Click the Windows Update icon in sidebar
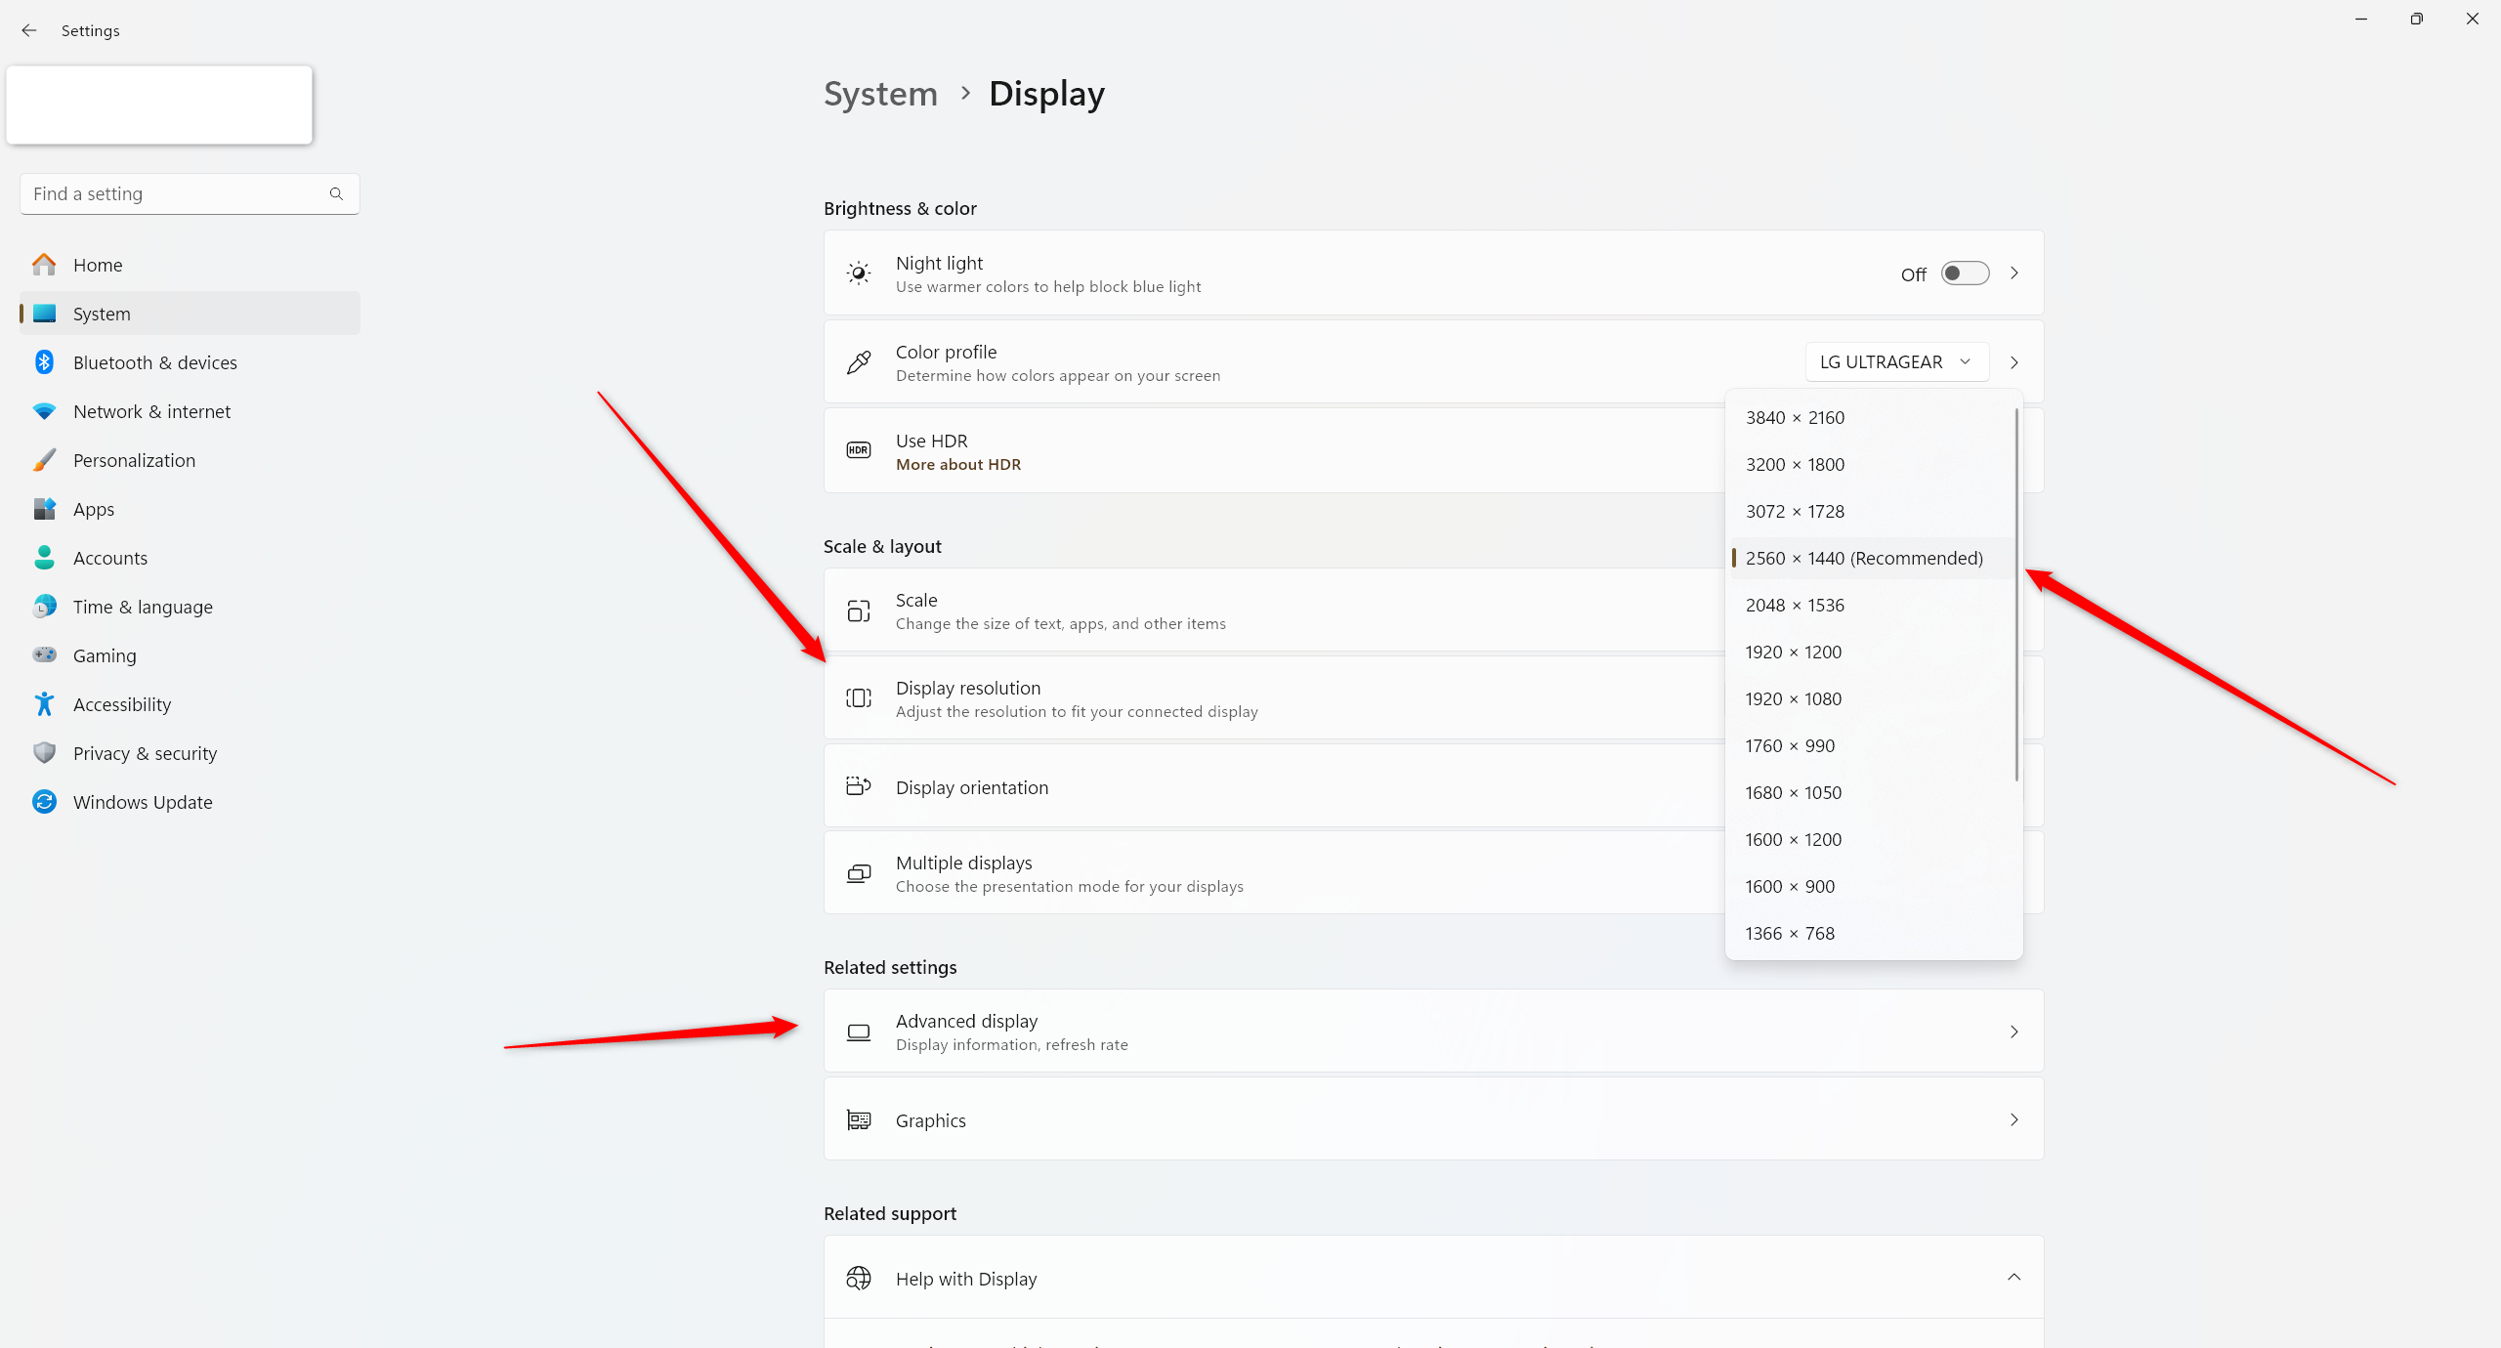 click(45, 802)
